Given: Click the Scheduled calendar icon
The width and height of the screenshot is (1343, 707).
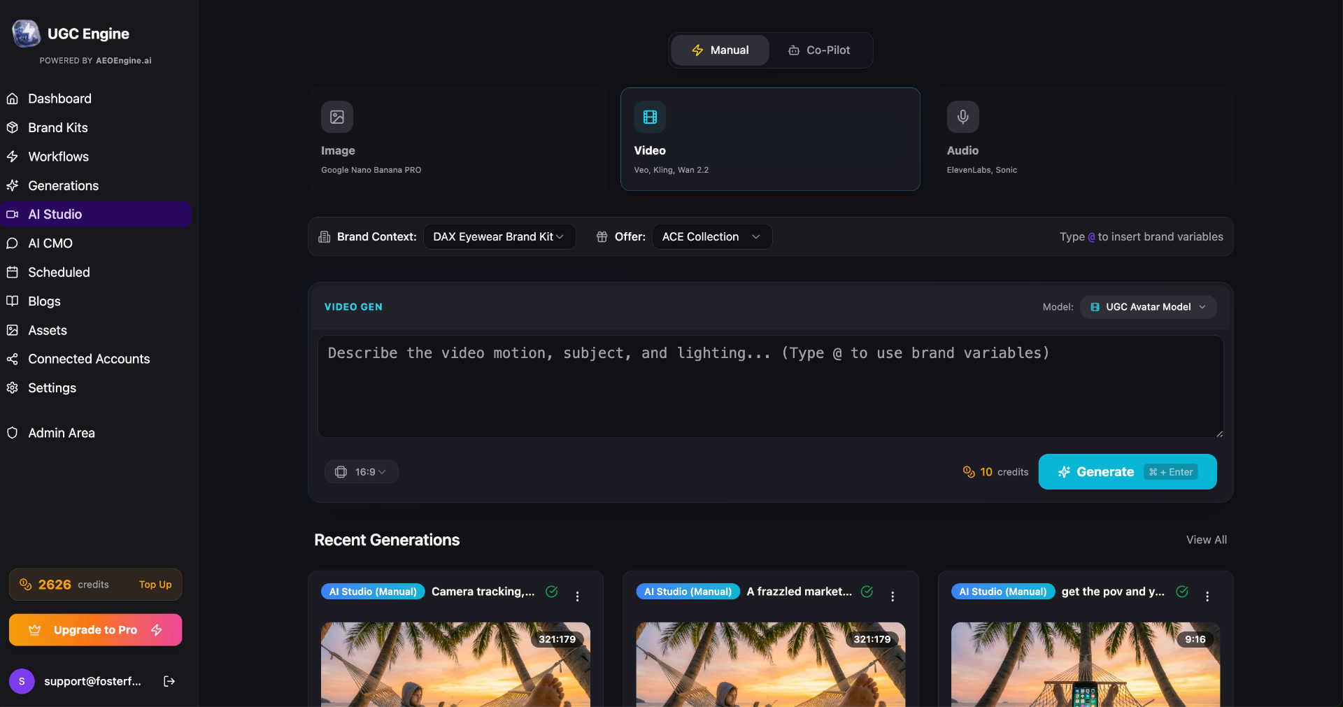Looking at the screenshot, I should pos(13,272).
